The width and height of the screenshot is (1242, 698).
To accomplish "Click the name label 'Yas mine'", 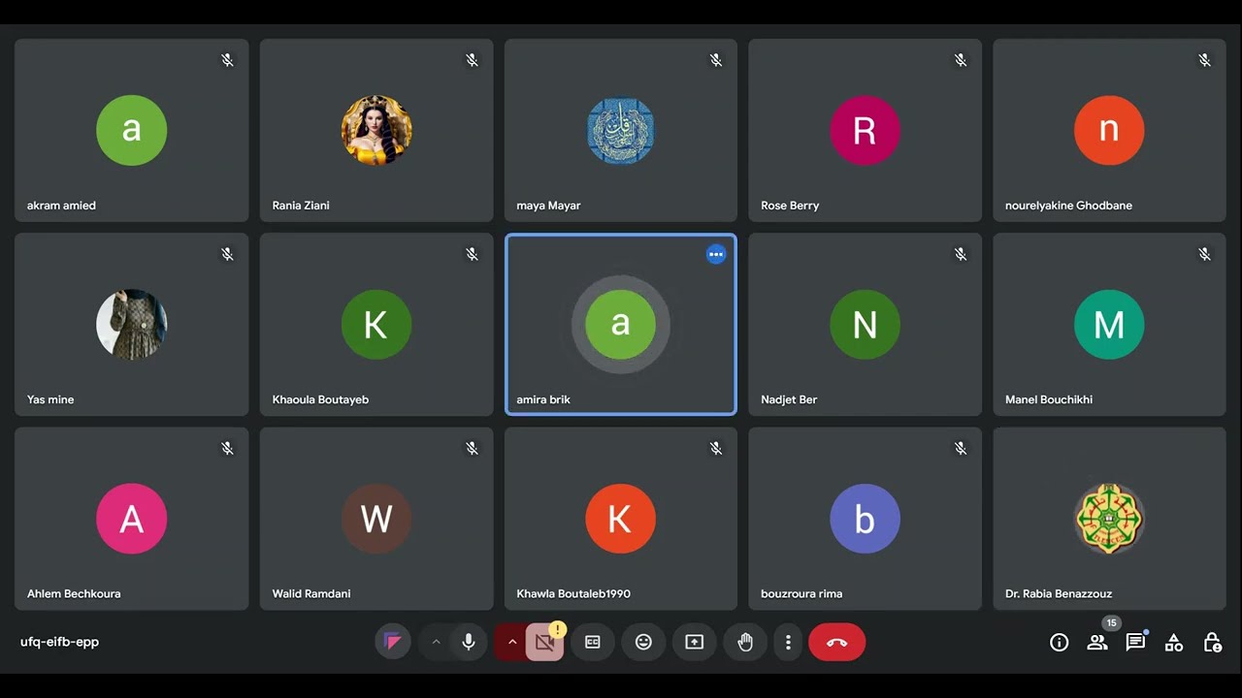I will click(x=50, y=399).
